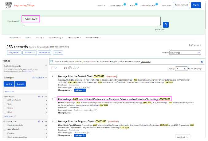Download the Document type facet data

(x=42, y=121)
